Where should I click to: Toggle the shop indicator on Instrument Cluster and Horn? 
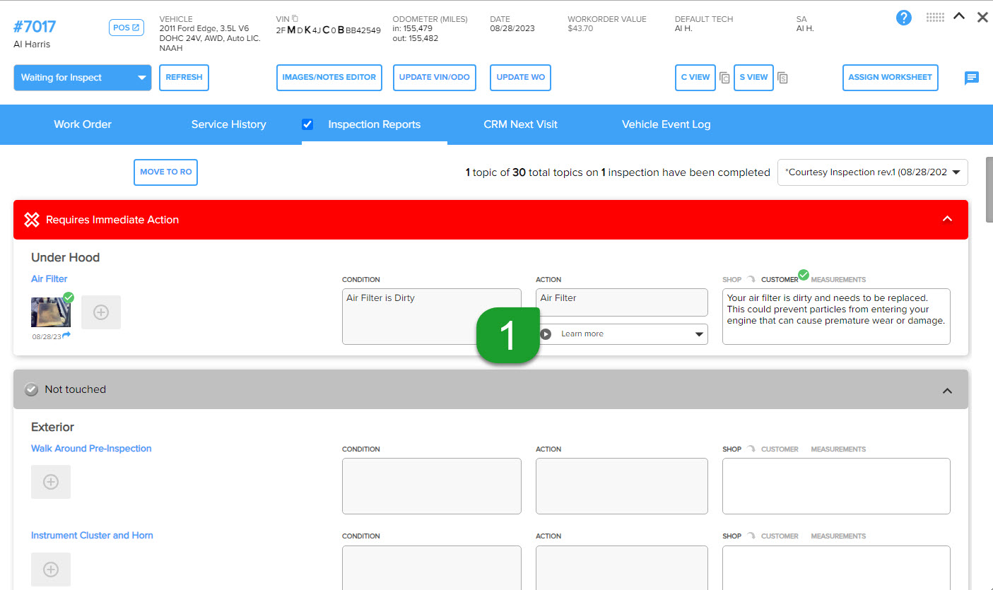click(750, 536)
